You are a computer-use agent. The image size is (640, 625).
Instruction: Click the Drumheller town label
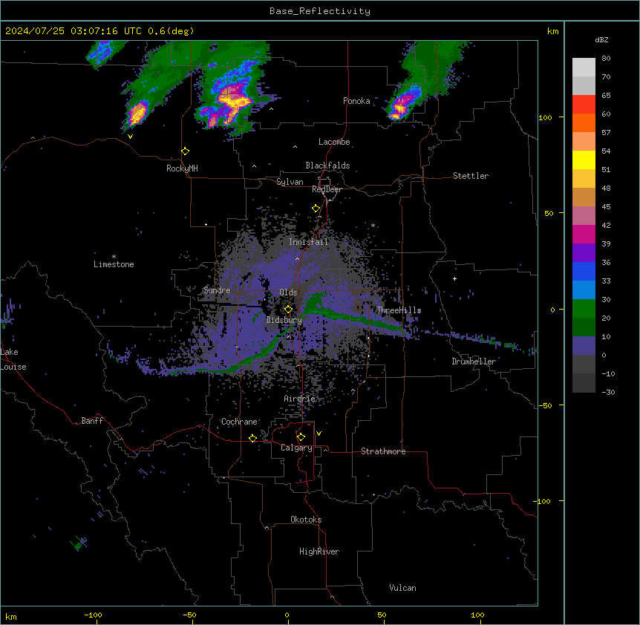point(474,361)
